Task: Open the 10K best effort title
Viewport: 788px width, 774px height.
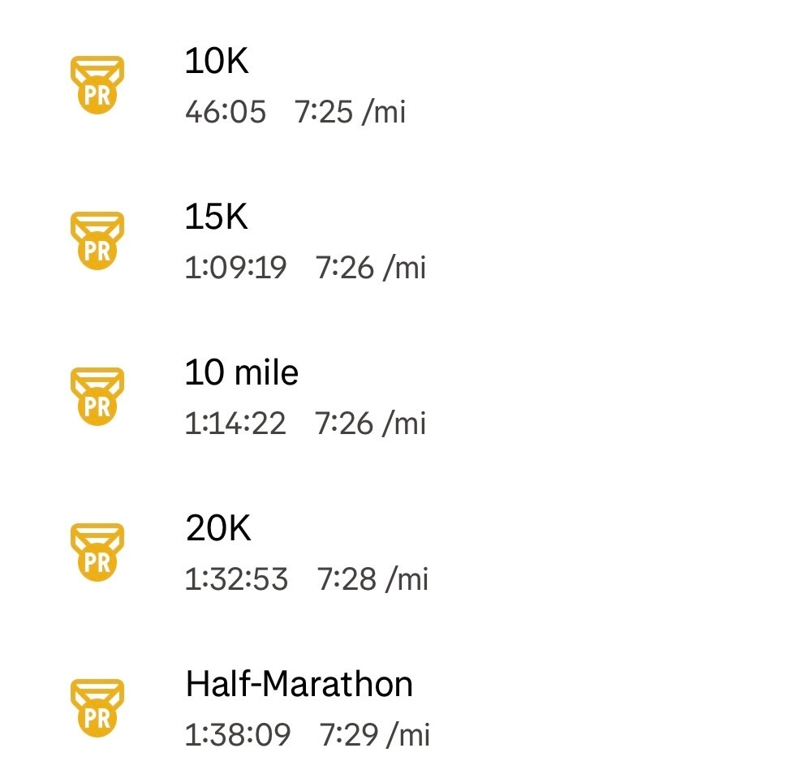Action: (x=217, y=62)
